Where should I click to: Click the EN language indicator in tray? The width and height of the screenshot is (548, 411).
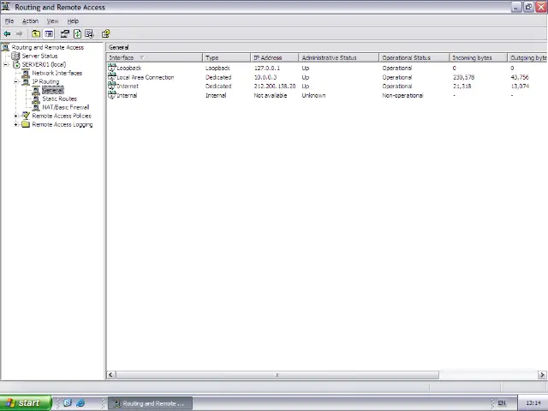click(502, 403)
